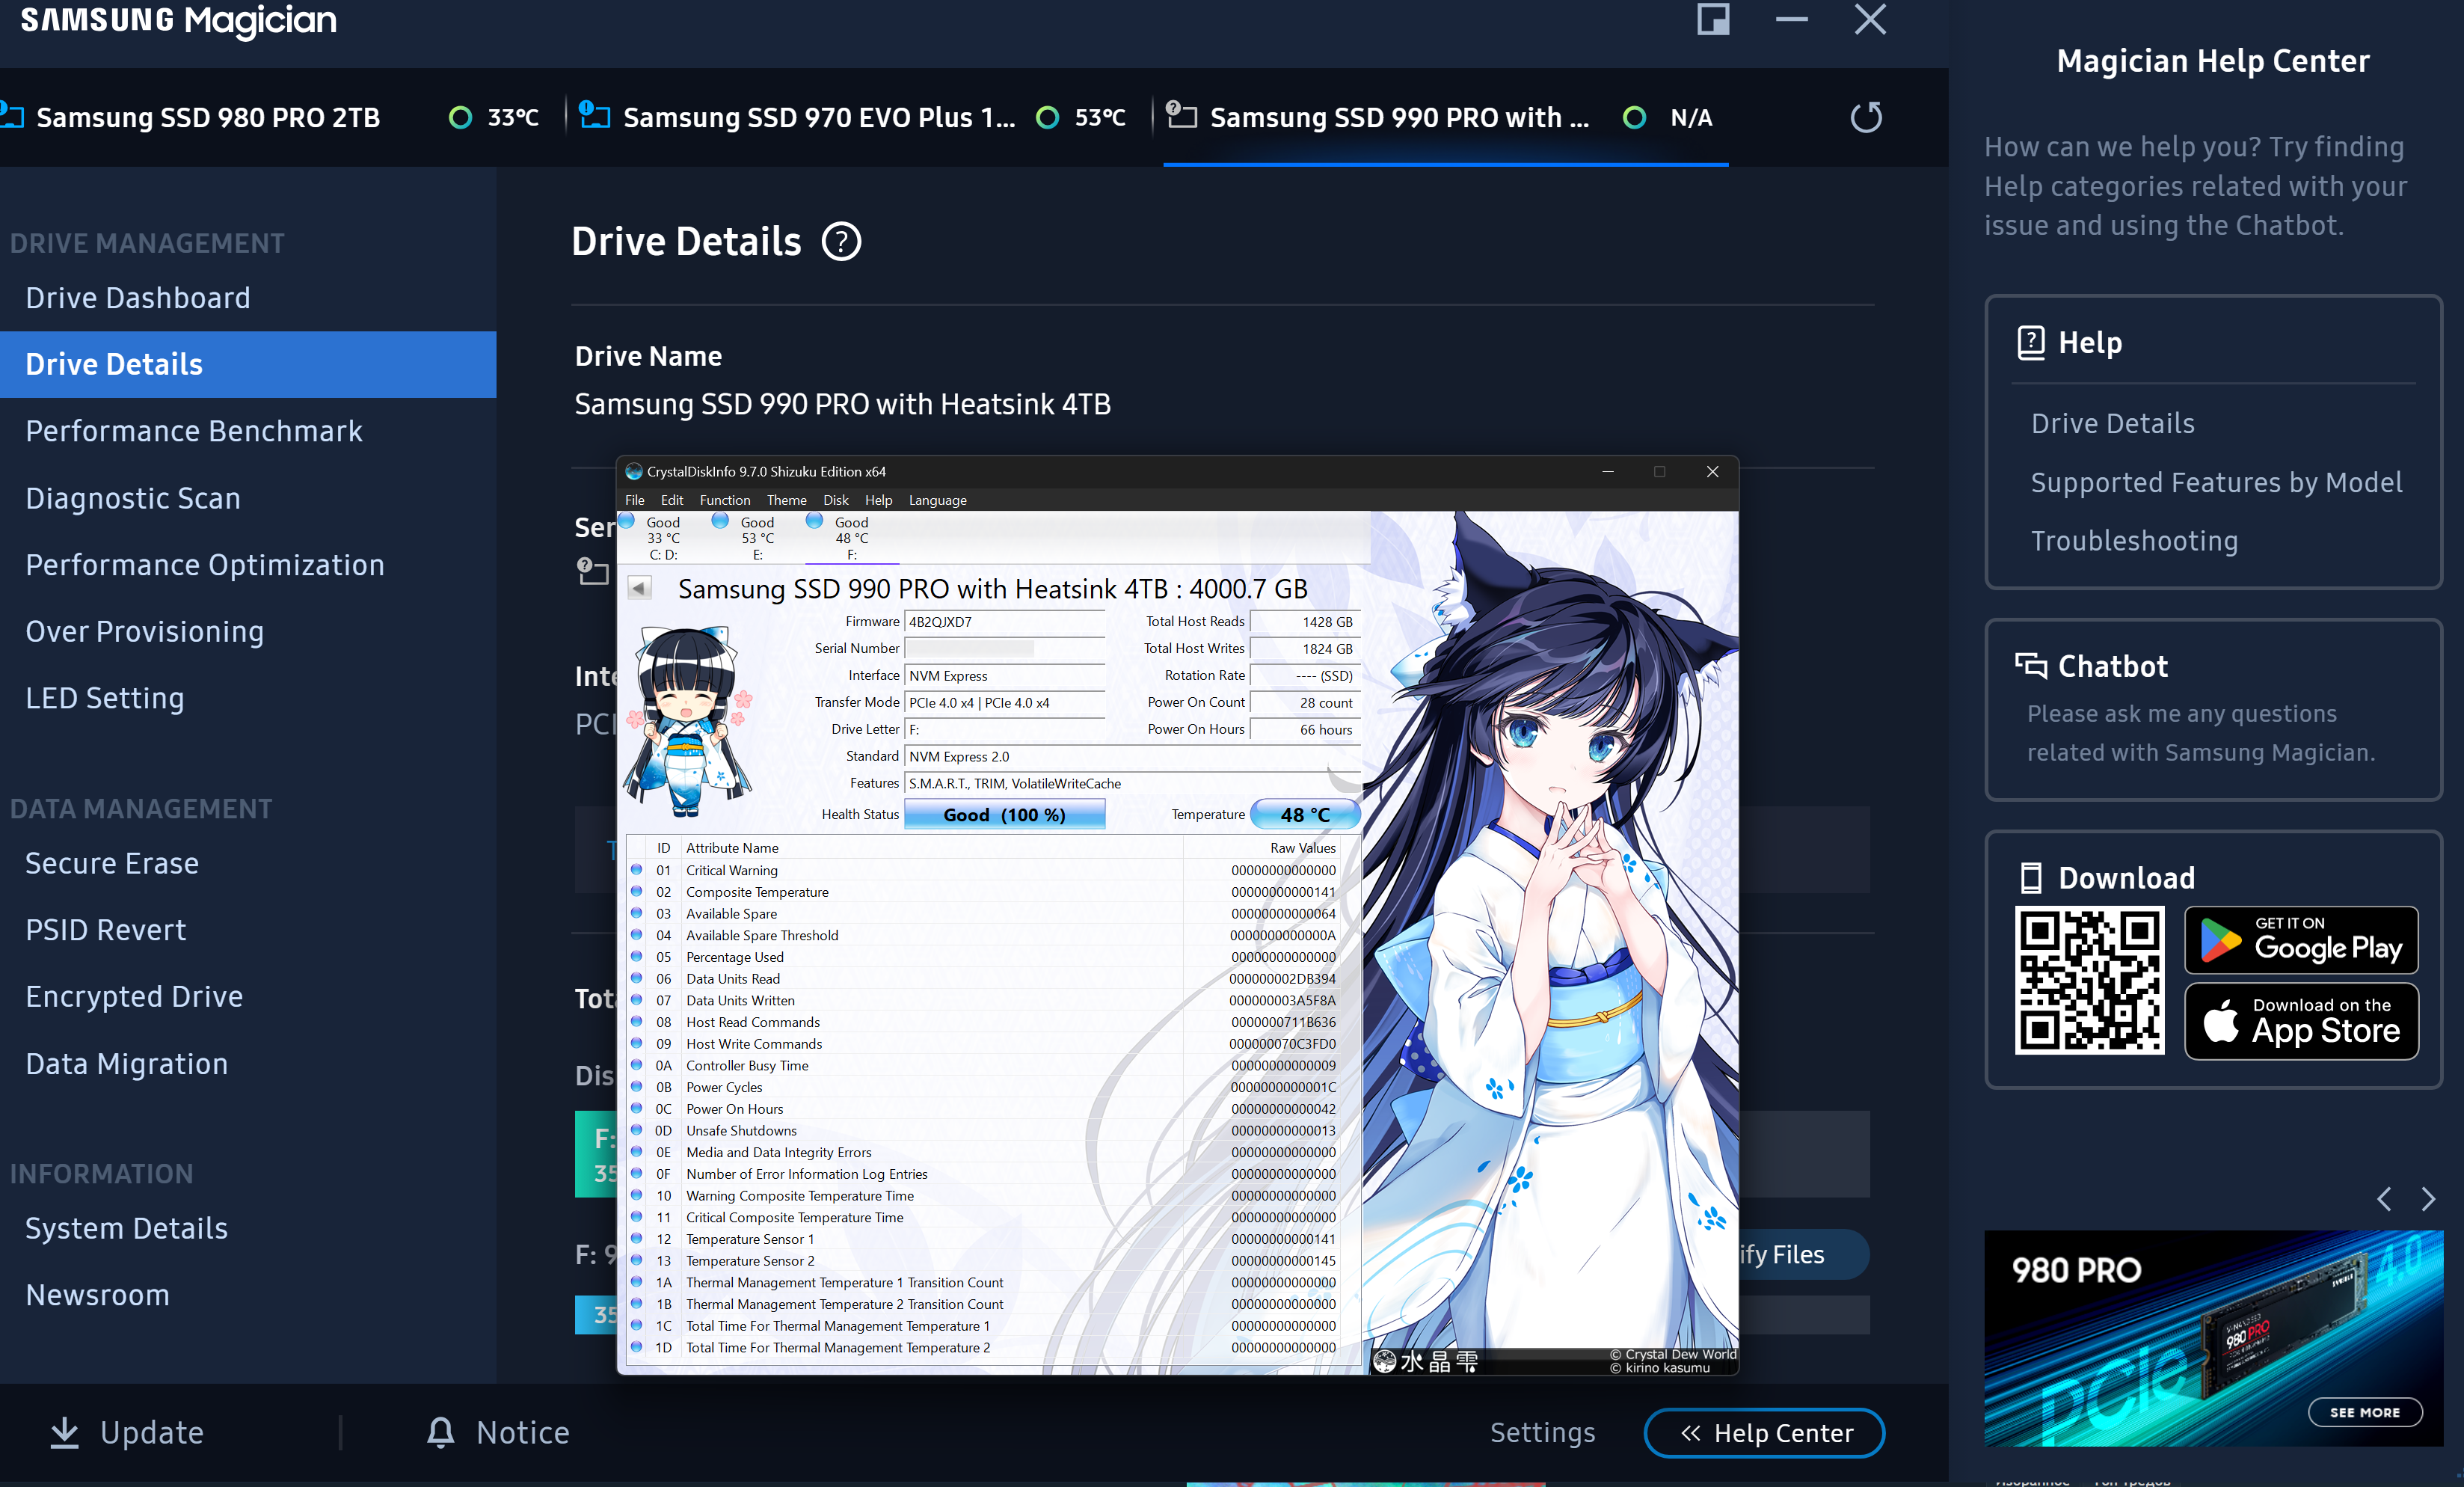Viewport: 2464px width, 1487px height.
Task: Click the 48 °C temperature indicator
Action: (1304, 815)
